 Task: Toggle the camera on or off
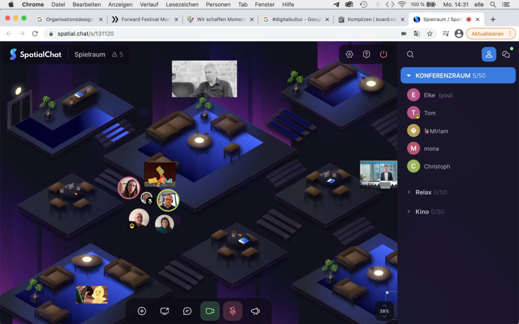pos(210,311)
